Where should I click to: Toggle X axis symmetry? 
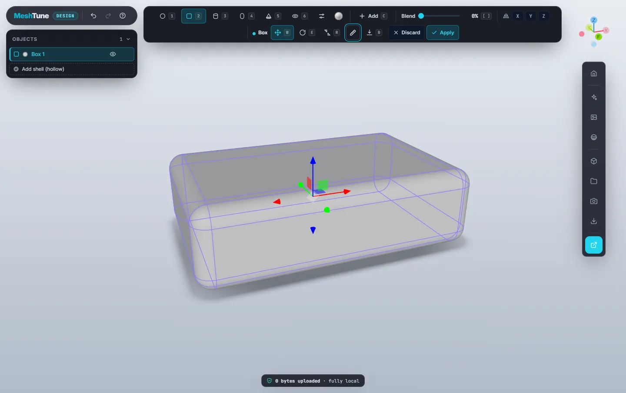518,16
